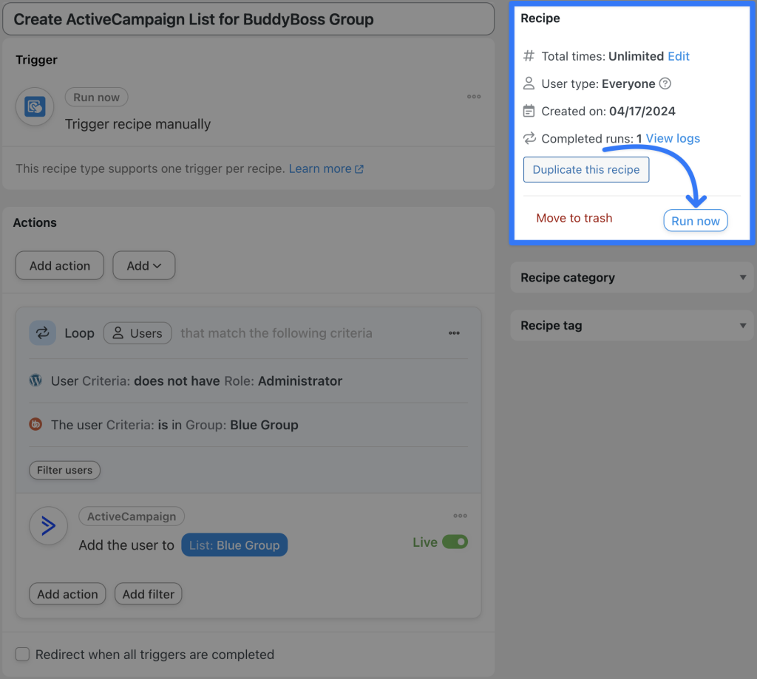Click the recipe title field
This screenshot has height=679, width=757.
pyautogui.click(x=248, y=18)
